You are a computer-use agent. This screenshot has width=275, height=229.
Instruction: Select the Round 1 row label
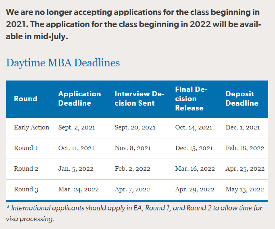coord(26,148)
